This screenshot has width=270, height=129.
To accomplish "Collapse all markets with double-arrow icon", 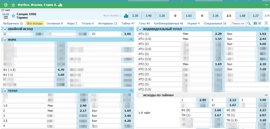I will tap(266, 23).
